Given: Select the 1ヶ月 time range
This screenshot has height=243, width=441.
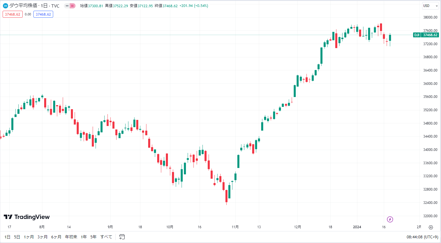Looking at the screenshot, I should pos(29,237).
